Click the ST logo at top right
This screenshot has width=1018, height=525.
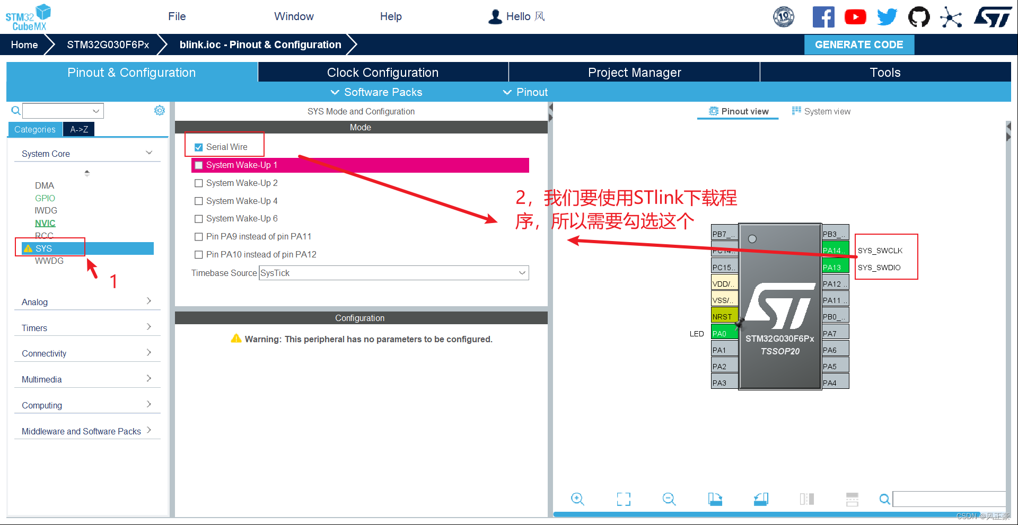tap(993, 17)
